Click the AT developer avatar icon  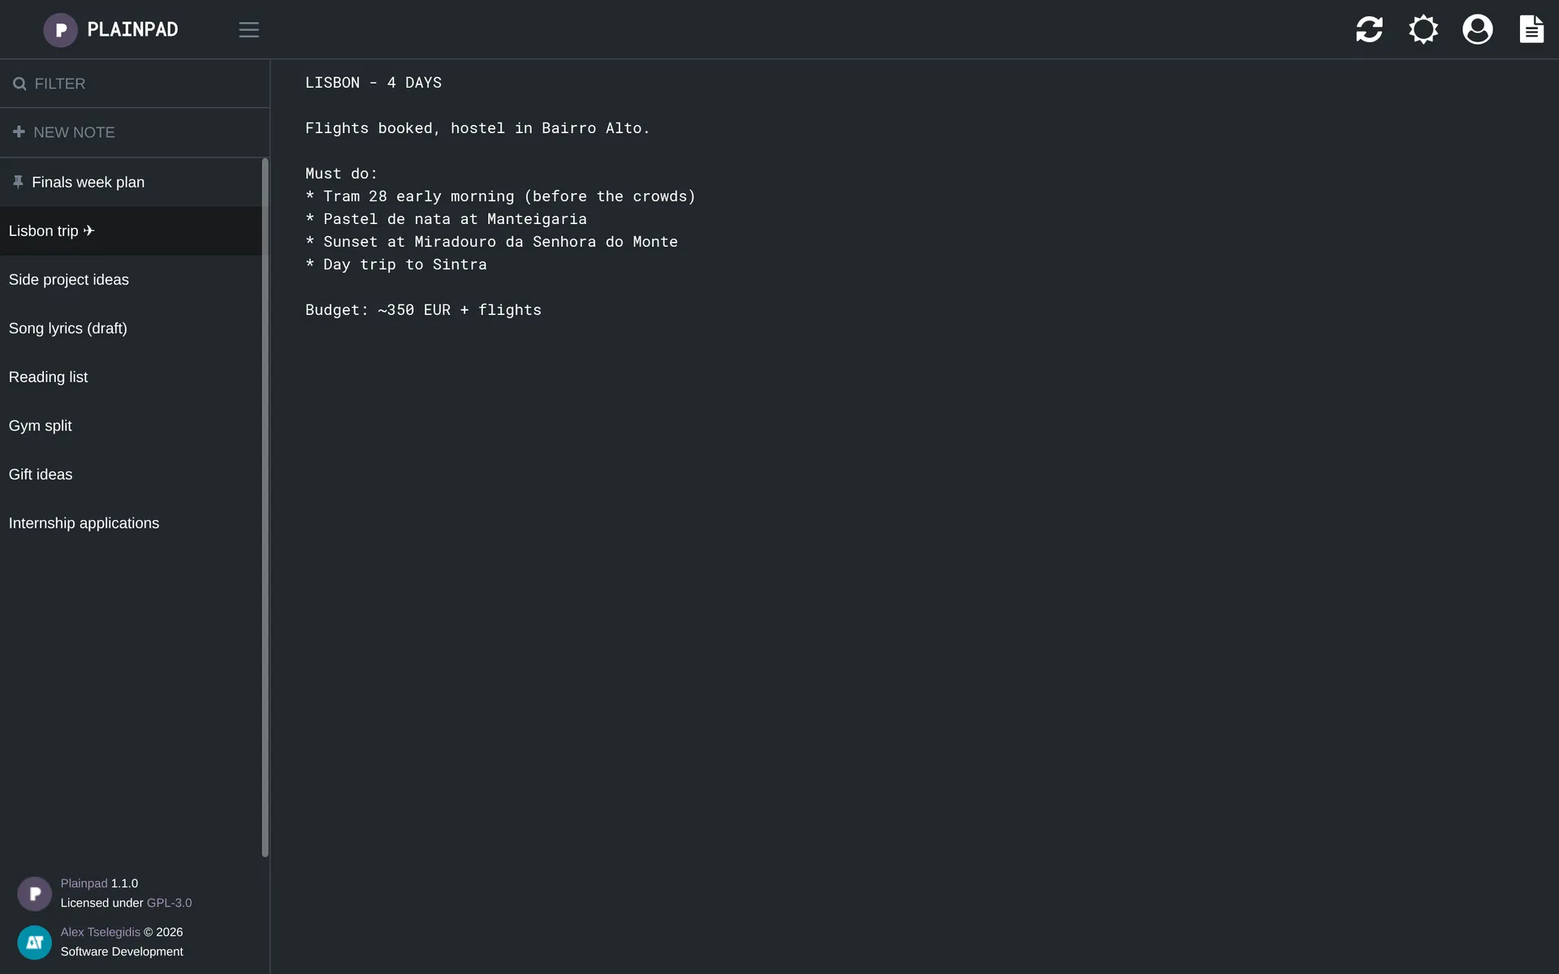pos(35,942)
